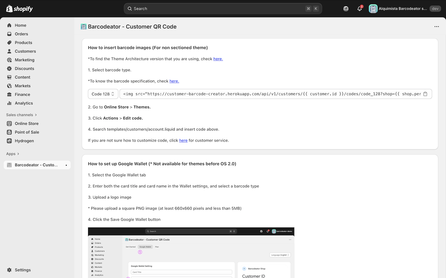The image size is (446, 278).
Task: Copy the barcode img code snippet to clipboard
Action: coord(425,94)
